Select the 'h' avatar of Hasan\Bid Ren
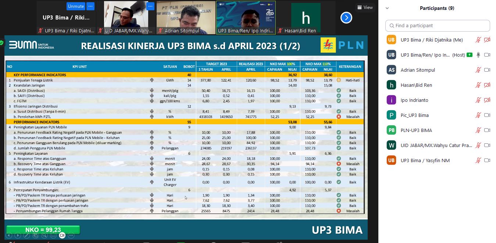Viewport: 496px width, 243px height. tap(391, 85)
